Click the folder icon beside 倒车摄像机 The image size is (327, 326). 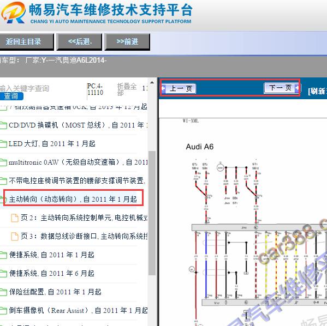(3, 311)
